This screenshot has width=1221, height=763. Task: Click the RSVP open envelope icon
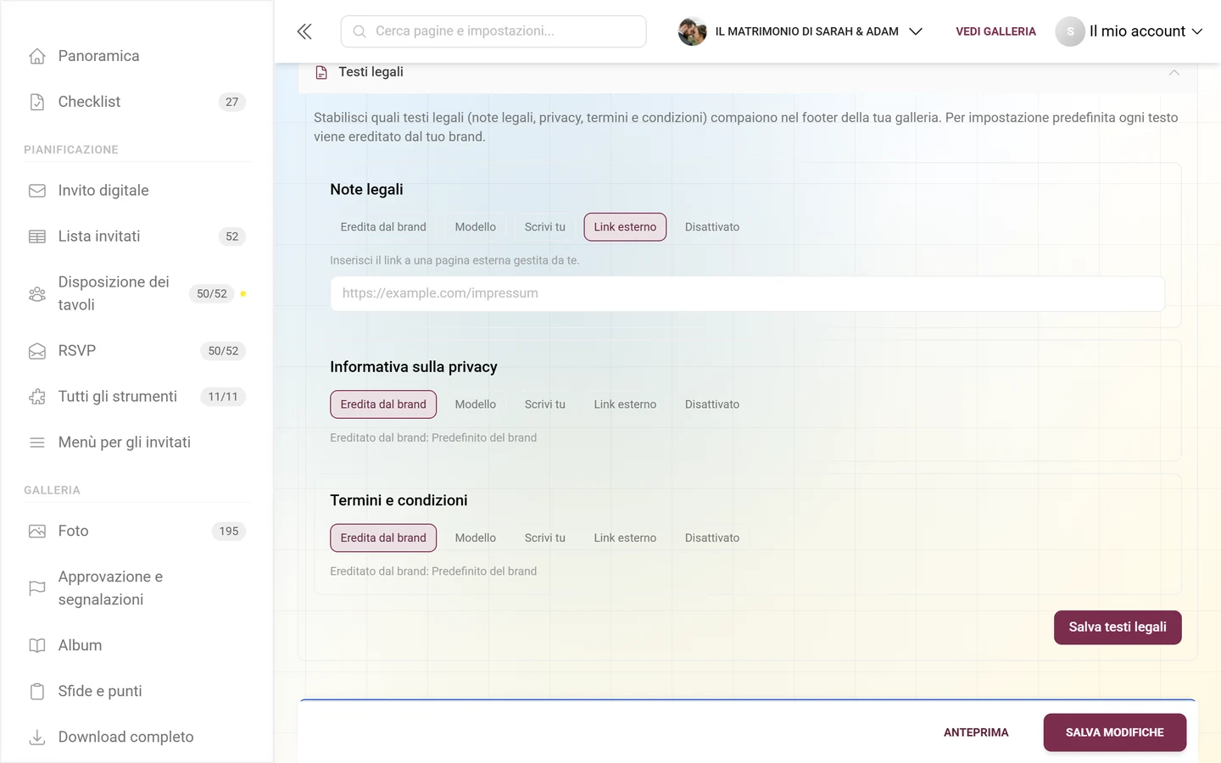pyautogui.click(x=37, y=351)
